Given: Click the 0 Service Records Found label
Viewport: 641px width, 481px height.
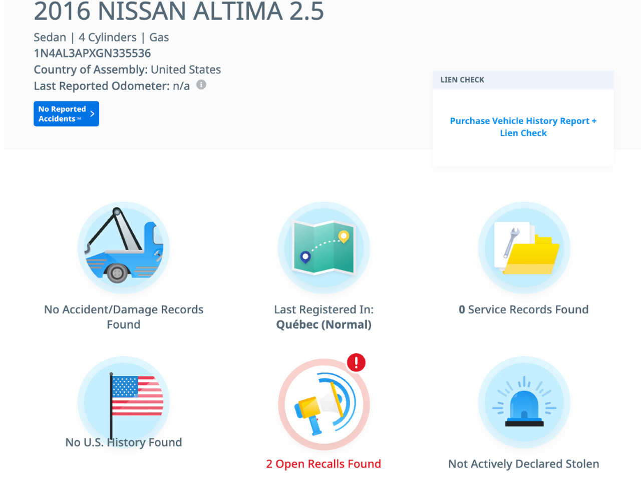Looking at the screenshot, I should coord(523,310).
